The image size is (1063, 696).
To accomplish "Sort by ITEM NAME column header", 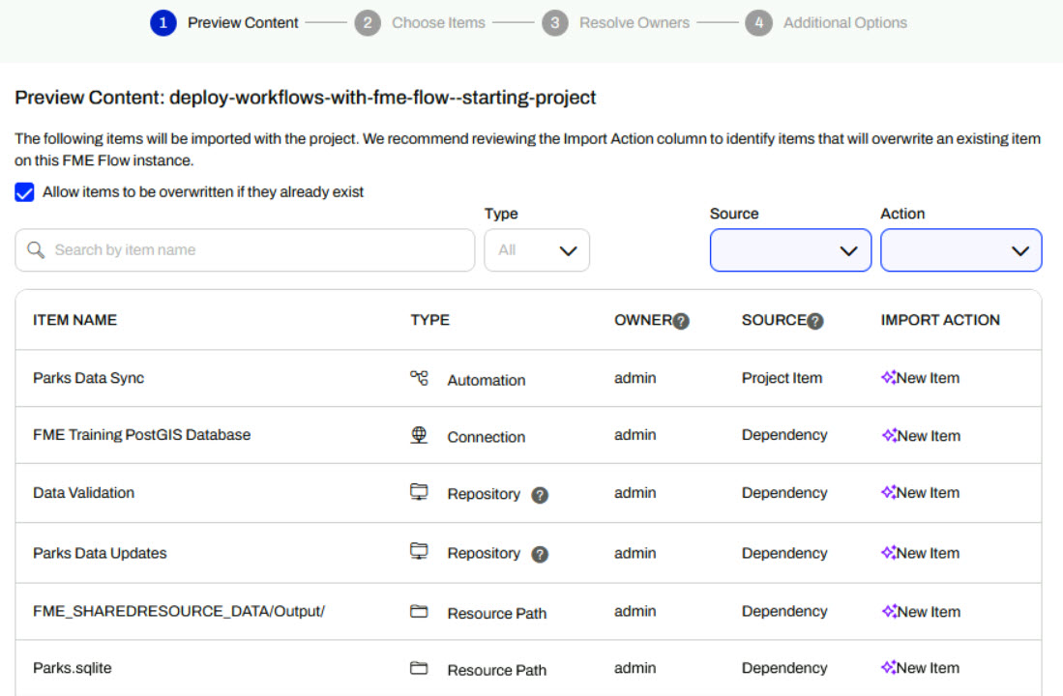I will click(74, 320).
